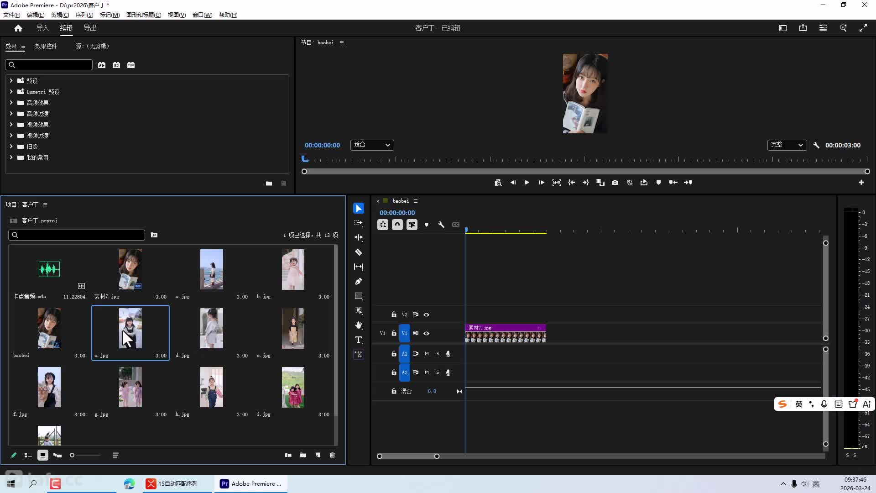Image resolution: width=876 pixels, height=493 pixels.
Task: Open the 窗口(W) menu
Action: 202,15
